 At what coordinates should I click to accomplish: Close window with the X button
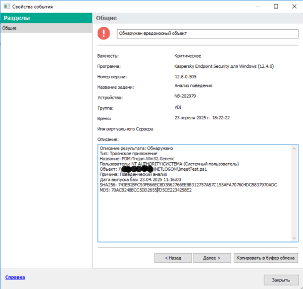coord(294,7)
